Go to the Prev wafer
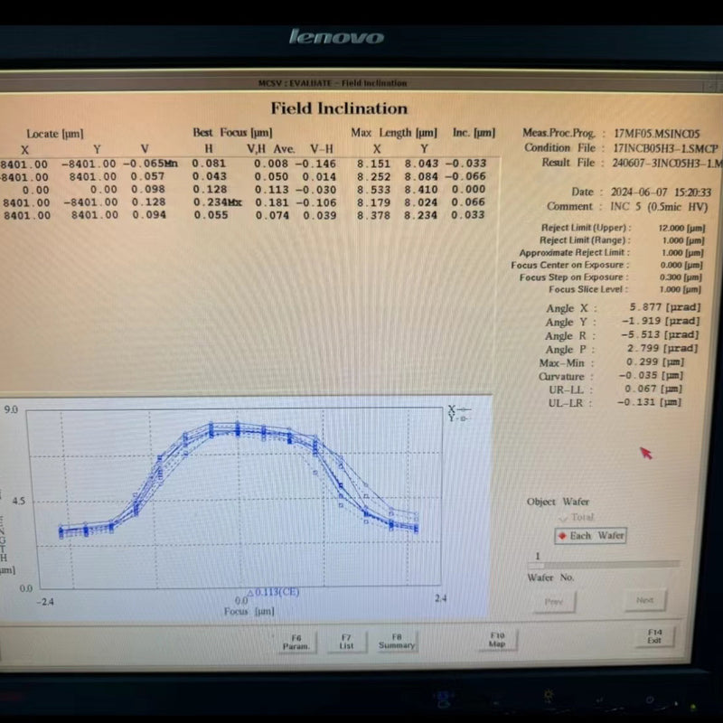 coord(554,601)
